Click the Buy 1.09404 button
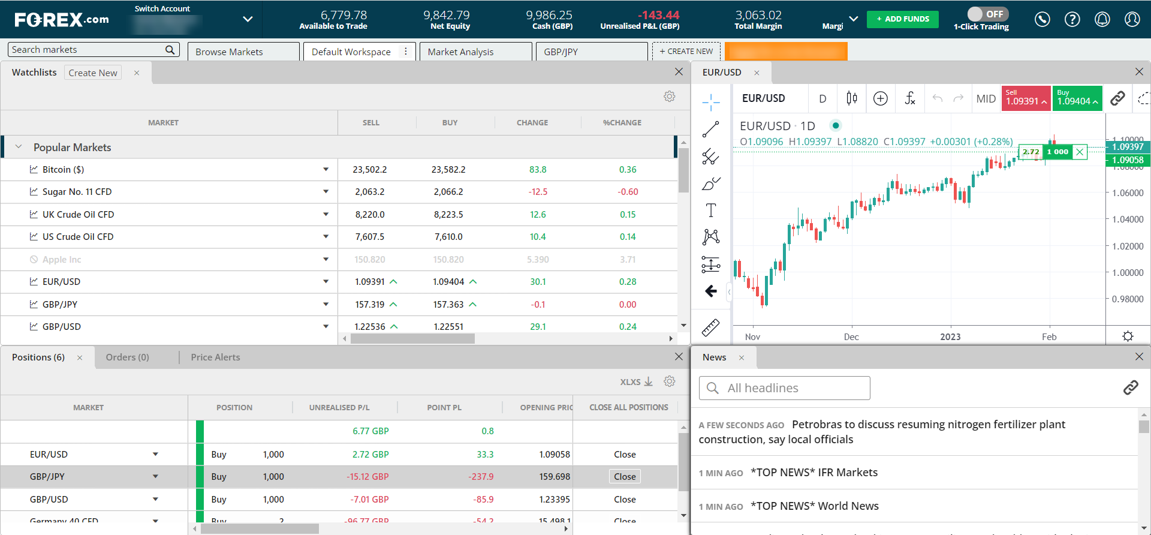Image resolution: width=1151 pixels, height=535 pixels. [x=1078, y=98]
